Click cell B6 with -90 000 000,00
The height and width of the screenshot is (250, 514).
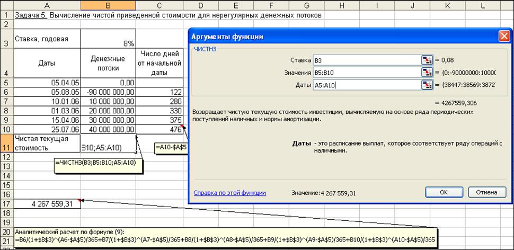(x=108, y=92)
